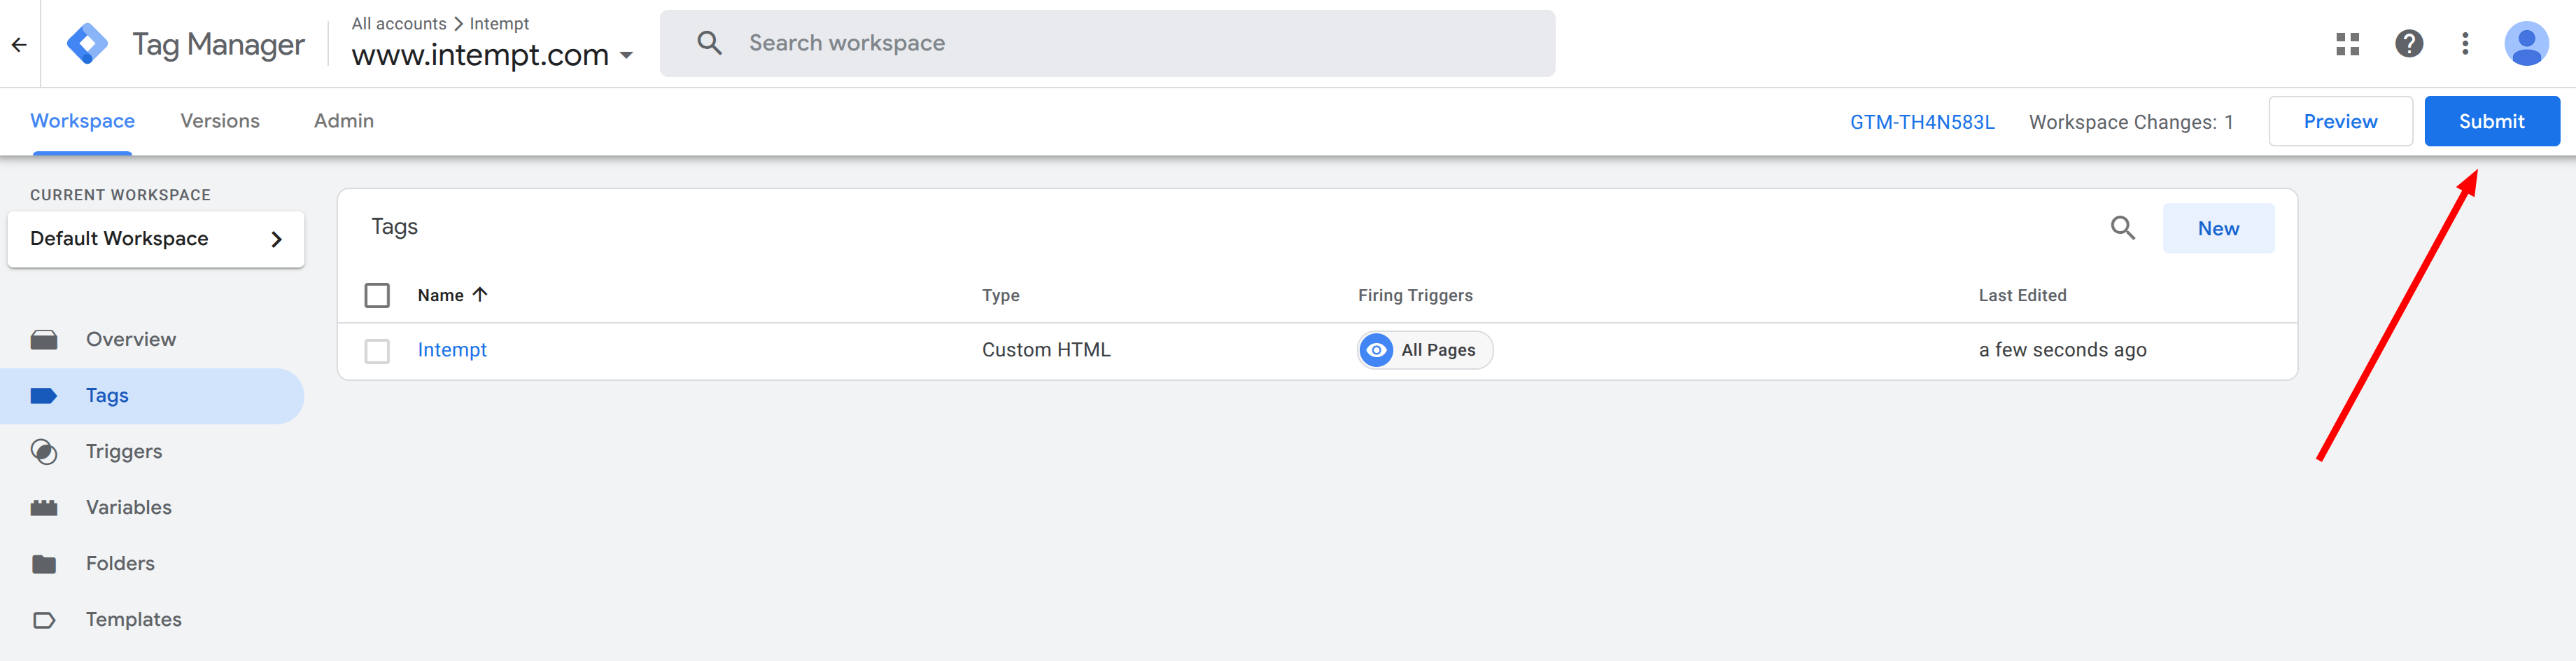Click the Overview sidebar icon
The width and height of the screenshot is (2576, 661).
point(44,339)
